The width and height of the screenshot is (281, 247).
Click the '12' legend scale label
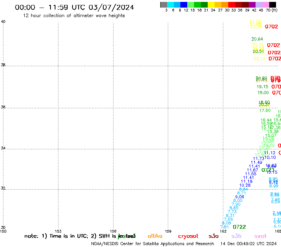(x=186, y=10)
